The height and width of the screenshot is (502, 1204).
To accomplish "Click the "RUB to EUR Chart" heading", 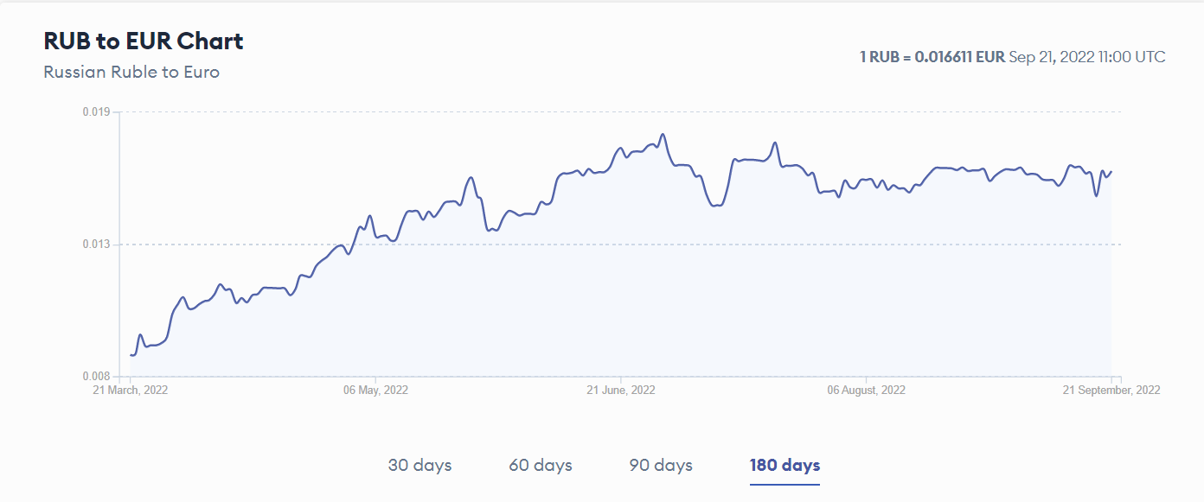I will [x=144, y=41].
